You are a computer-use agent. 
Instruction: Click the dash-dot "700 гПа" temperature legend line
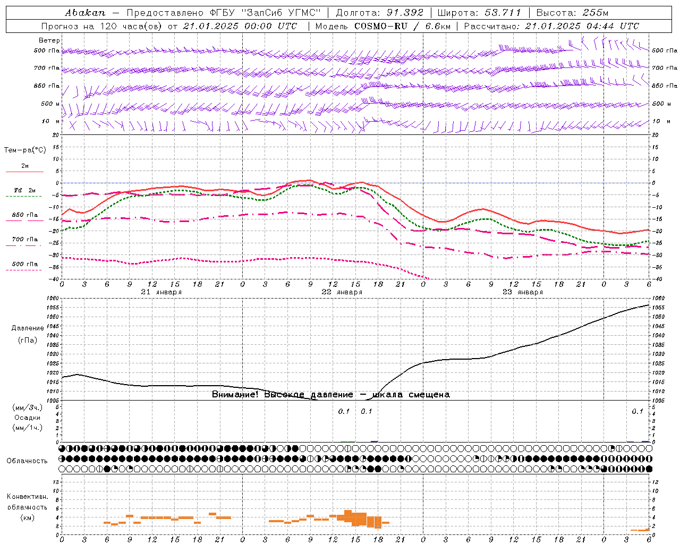pyautogui.click(x=23, y=245)
